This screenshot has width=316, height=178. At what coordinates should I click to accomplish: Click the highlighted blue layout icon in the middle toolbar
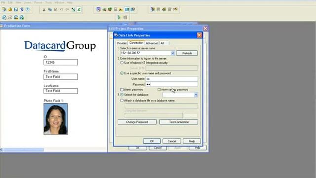127,9
